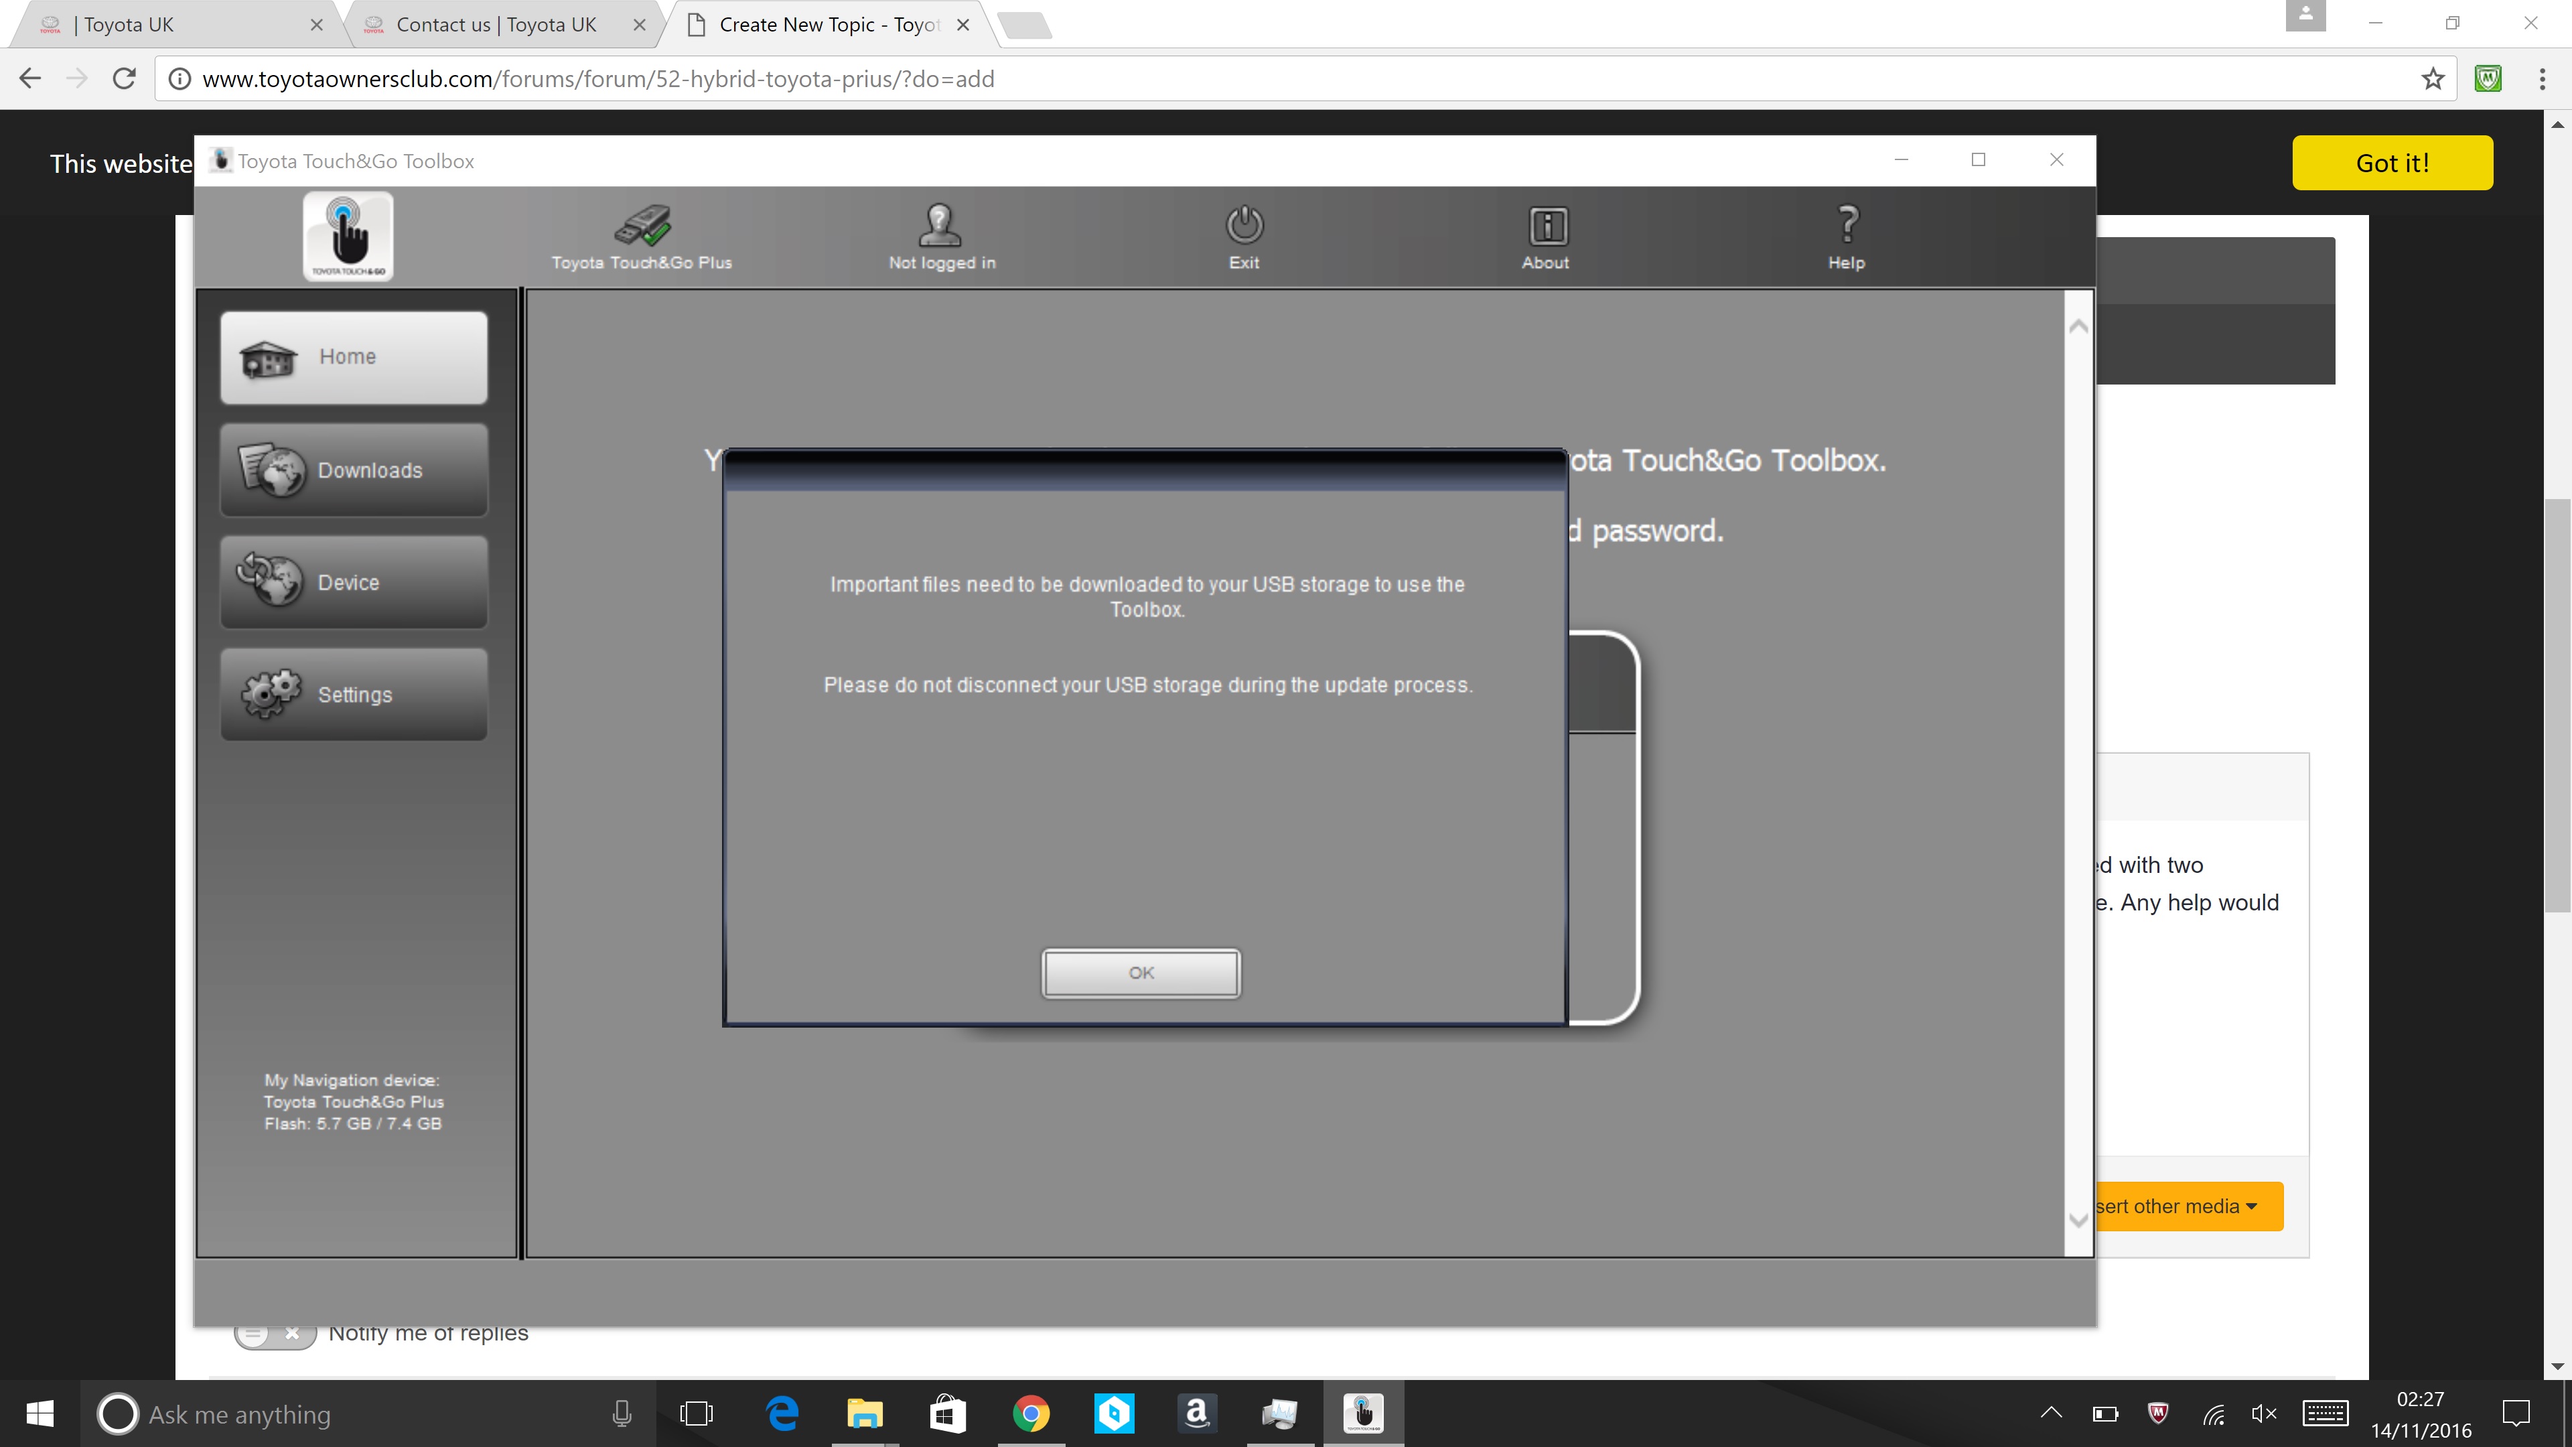Click the Cortana microphone icon
The width and height of the screenshot is (2572, 1447).
[x=621, y=1414]
